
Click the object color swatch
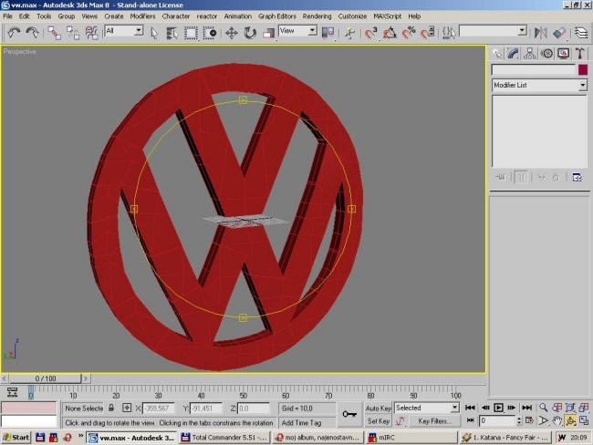(583, 69)
